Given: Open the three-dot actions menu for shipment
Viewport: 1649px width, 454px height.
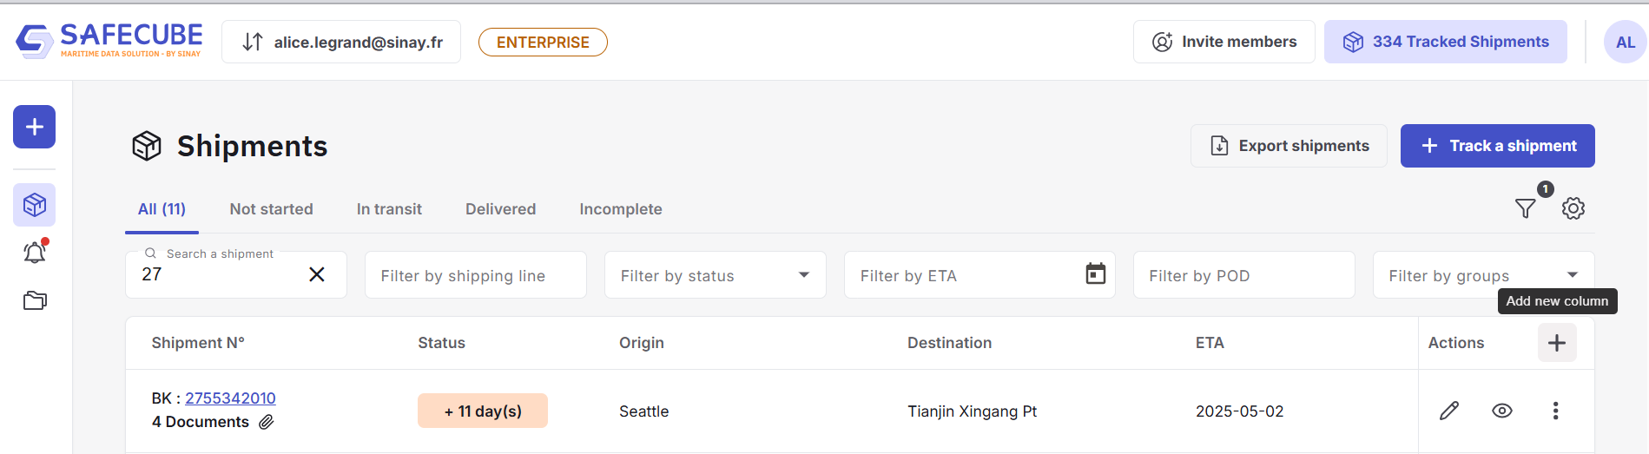Looking at the screenshot, I should [x=1555, y=411].
